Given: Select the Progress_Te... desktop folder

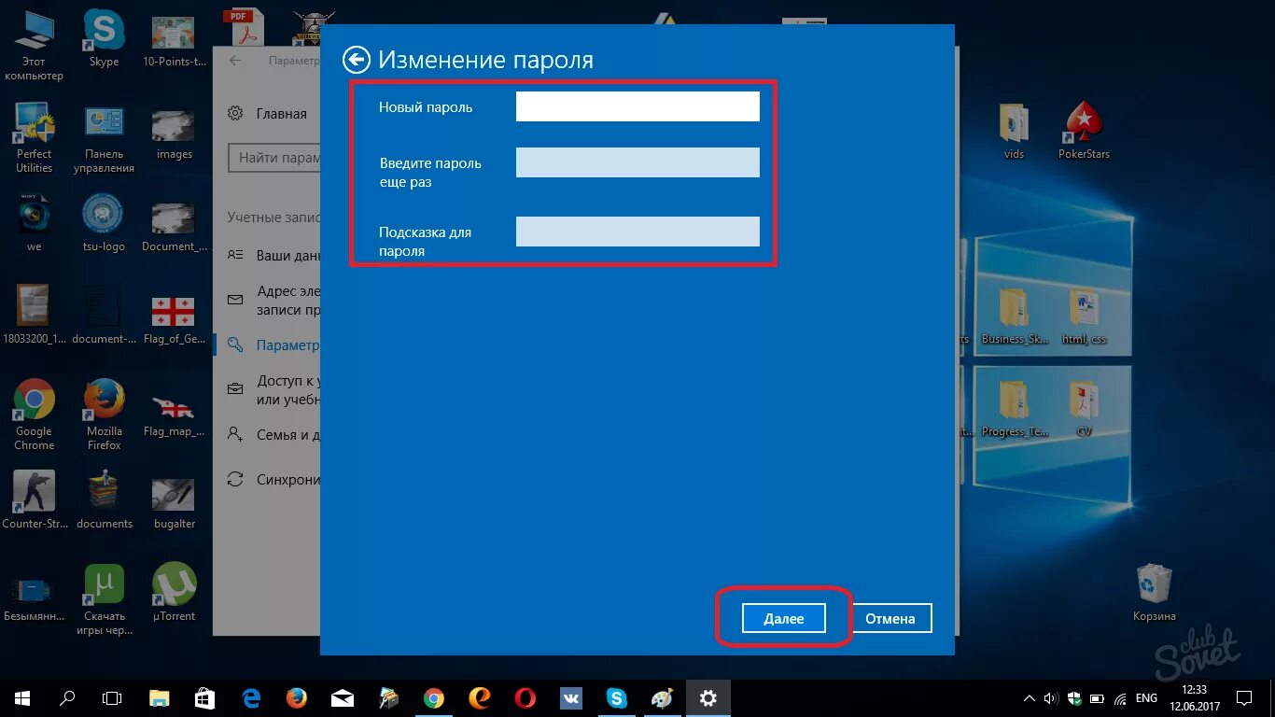Looking at the screenshot, I should 1014,410.
